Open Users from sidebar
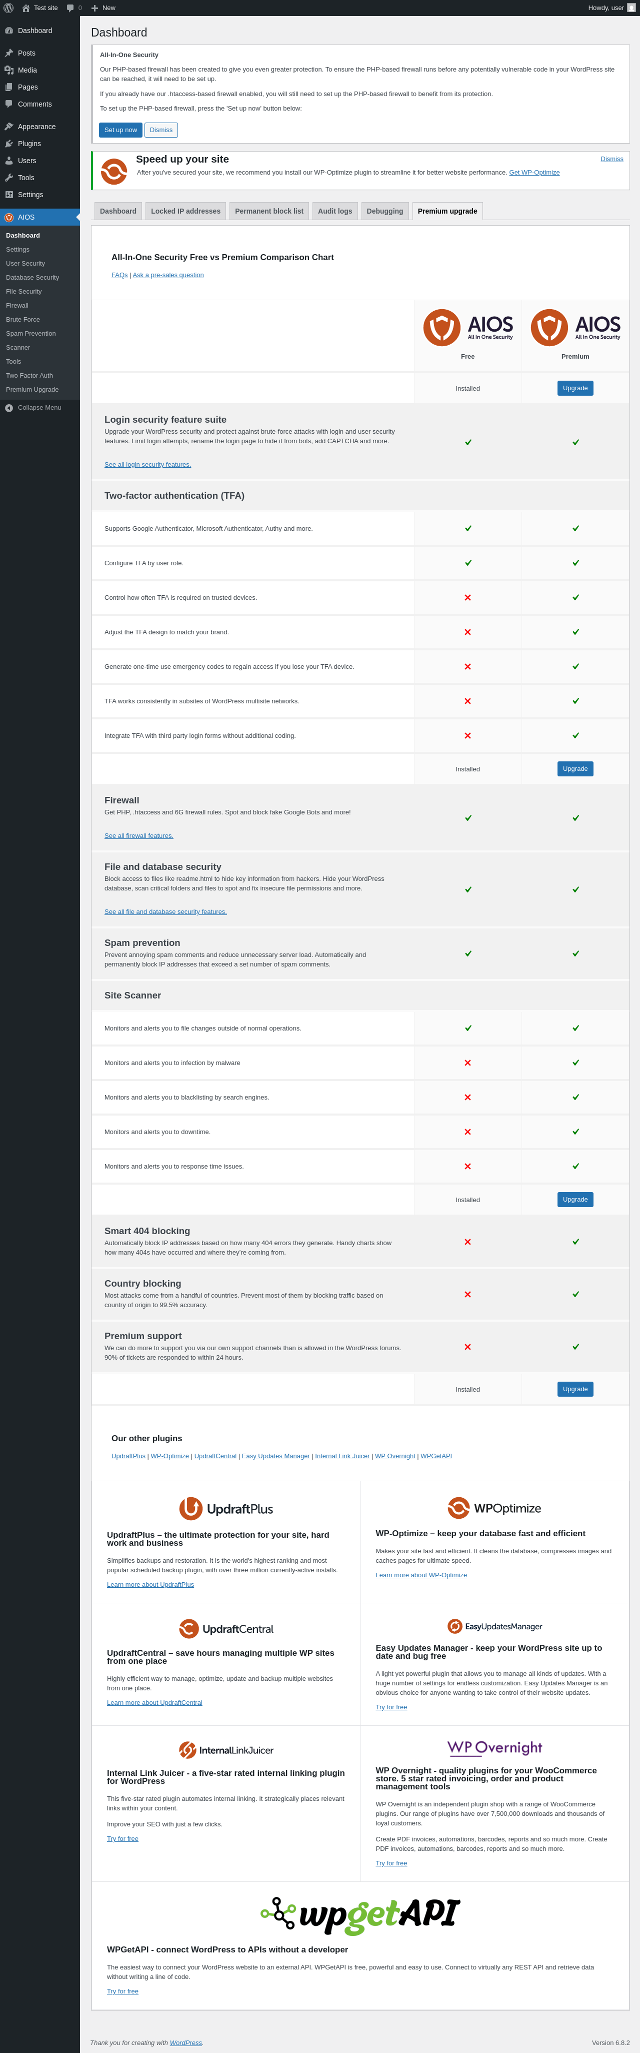This screenshot has height=2053, width=640. (40, 160)
